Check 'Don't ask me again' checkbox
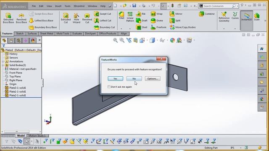This screenshot has height=151, width=269. coord(109,87)
